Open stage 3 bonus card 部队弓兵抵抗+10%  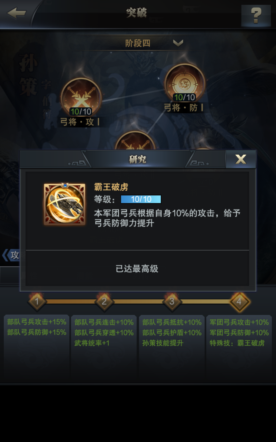click(x=171, y=348)
